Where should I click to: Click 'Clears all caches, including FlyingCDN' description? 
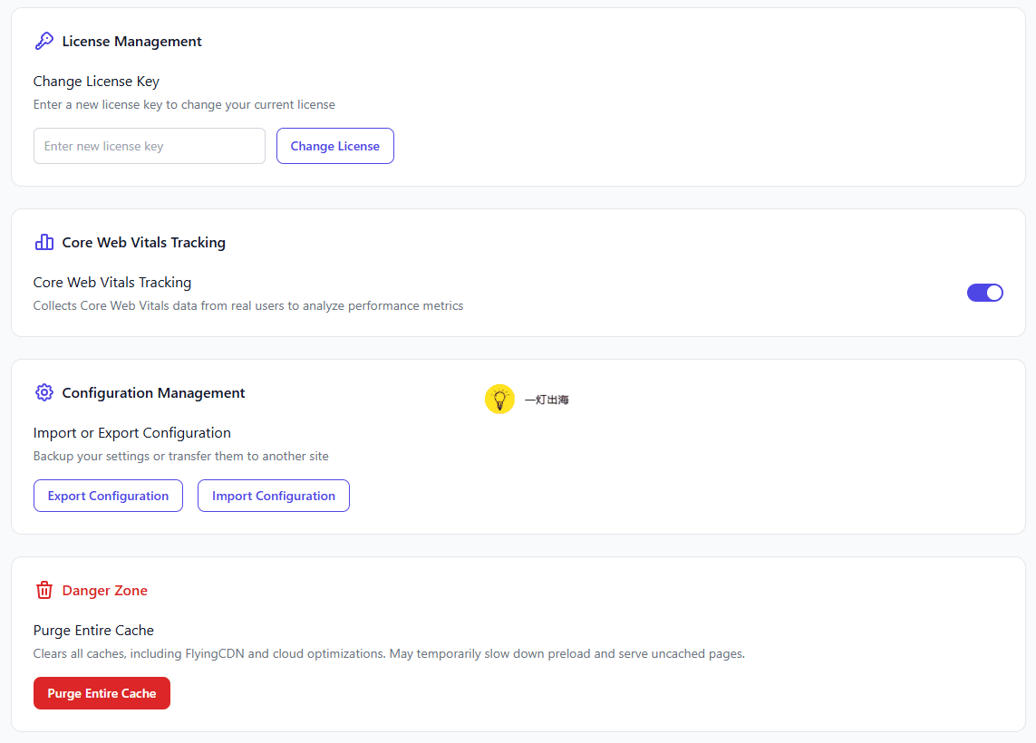coord(389,653)
